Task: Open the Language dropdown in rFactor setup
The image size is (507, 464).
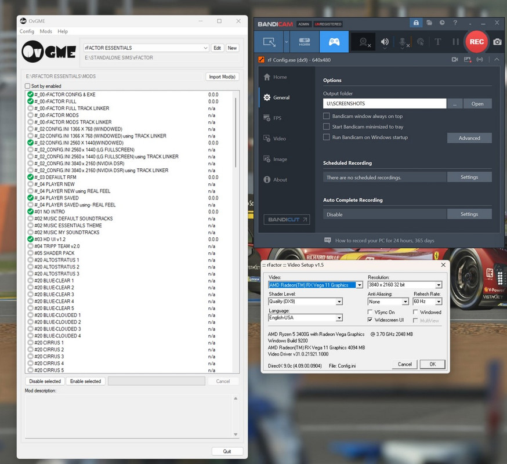Action: 339,318
